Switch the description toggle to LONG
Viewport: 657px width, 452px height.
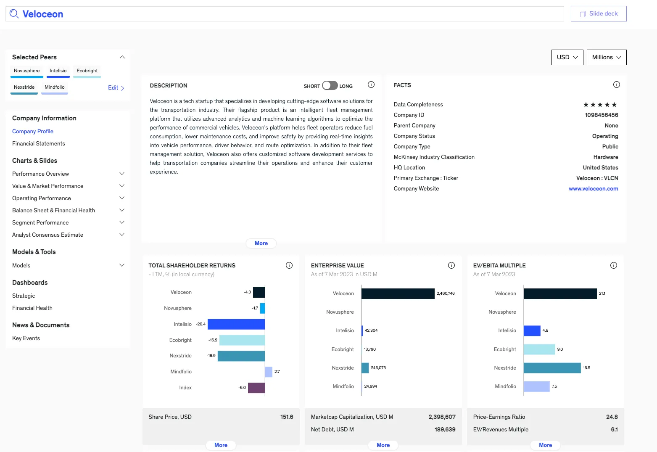pyautogui.click(x=334, y=85)
